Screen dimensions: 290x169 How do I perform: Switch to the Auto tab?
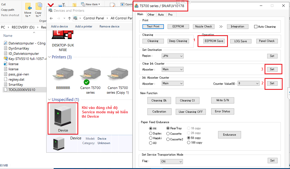tap(161, 14)
